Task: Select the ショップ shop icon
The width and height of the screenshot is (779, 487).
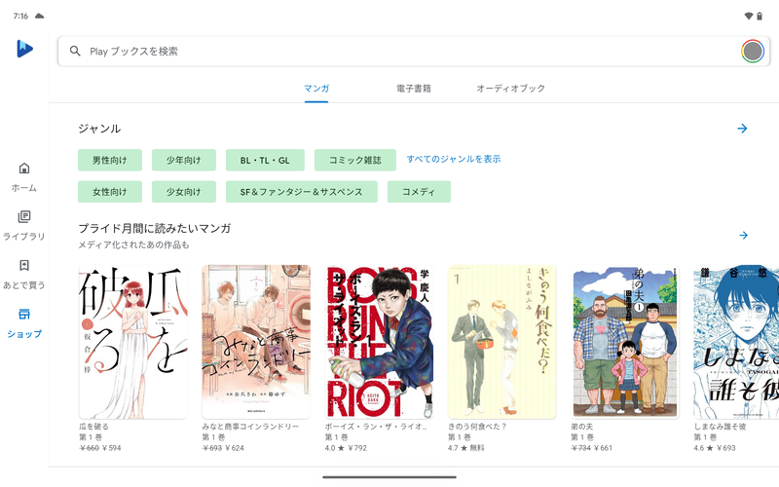Action: 23,314
